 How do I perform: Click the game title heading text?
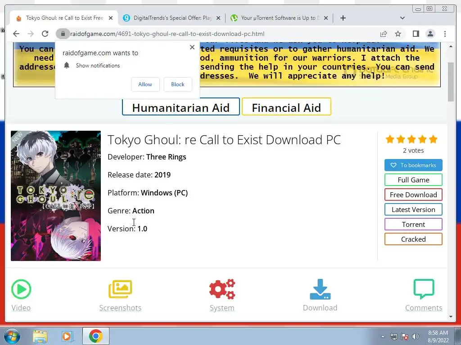tap(224, 140)
